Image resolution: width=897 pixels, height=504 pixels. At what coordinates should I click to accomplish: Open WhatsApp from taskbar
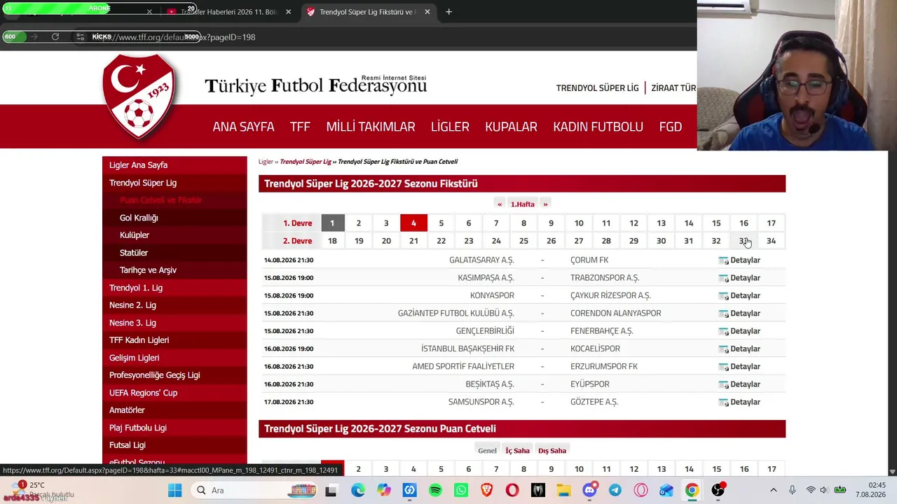(461, 490)
